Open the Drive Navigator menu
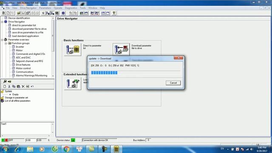Image resolution: width=272 pixels, height=153 pixels. pyautogui.click(x=28, y=8)
